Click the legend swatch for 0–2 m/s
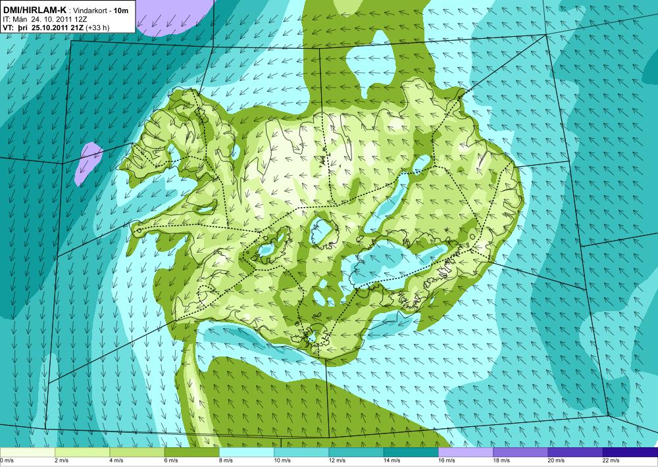 [27, 453]
